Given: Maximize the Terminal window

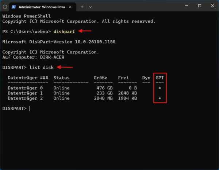Looking at the screenshot, I should (200, 6).
